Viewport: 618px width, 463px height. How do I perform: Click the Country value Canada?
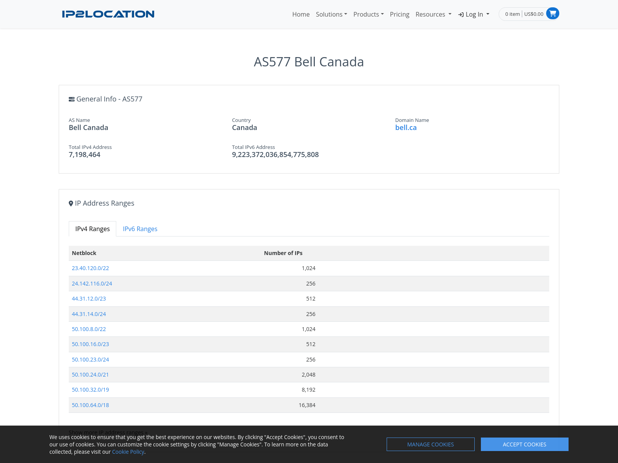(244, 128)
